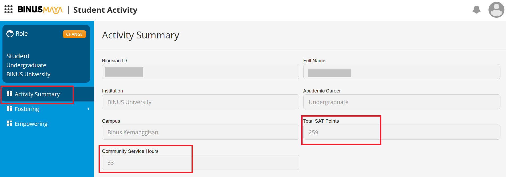Click the Activity Summary grid icon
The width and height of the screenshot is (506, 177).
tap(10, 94)
